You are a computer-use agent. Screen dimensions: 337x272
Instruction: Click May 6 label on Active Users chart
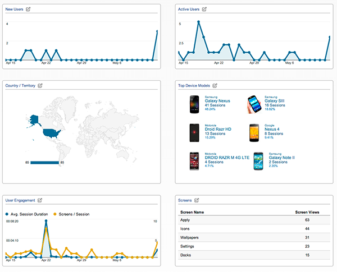click(x=289, y=63)
